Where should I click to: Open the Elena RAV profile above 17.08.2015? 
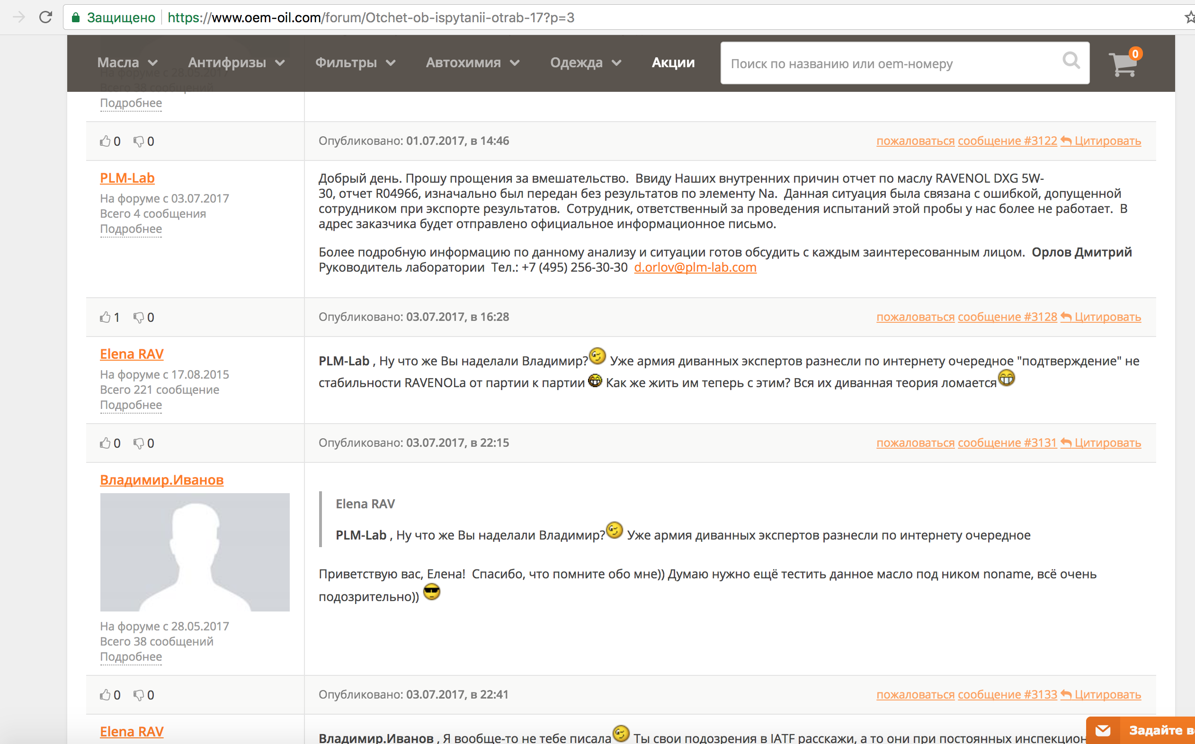(132, 354)
